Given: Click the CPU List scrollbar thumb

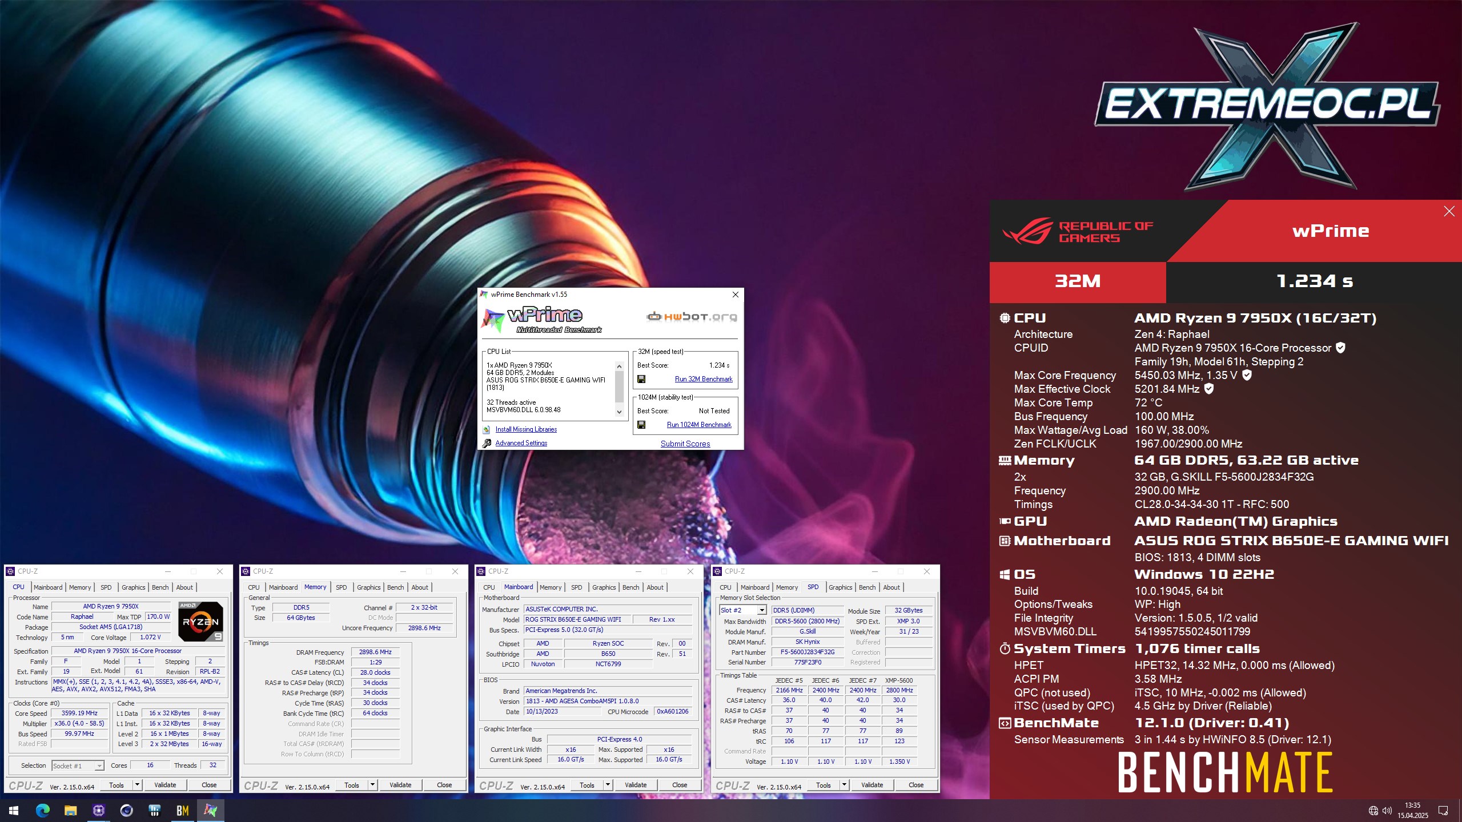Looking at the screenshot, I should click(x=619, y=386).
